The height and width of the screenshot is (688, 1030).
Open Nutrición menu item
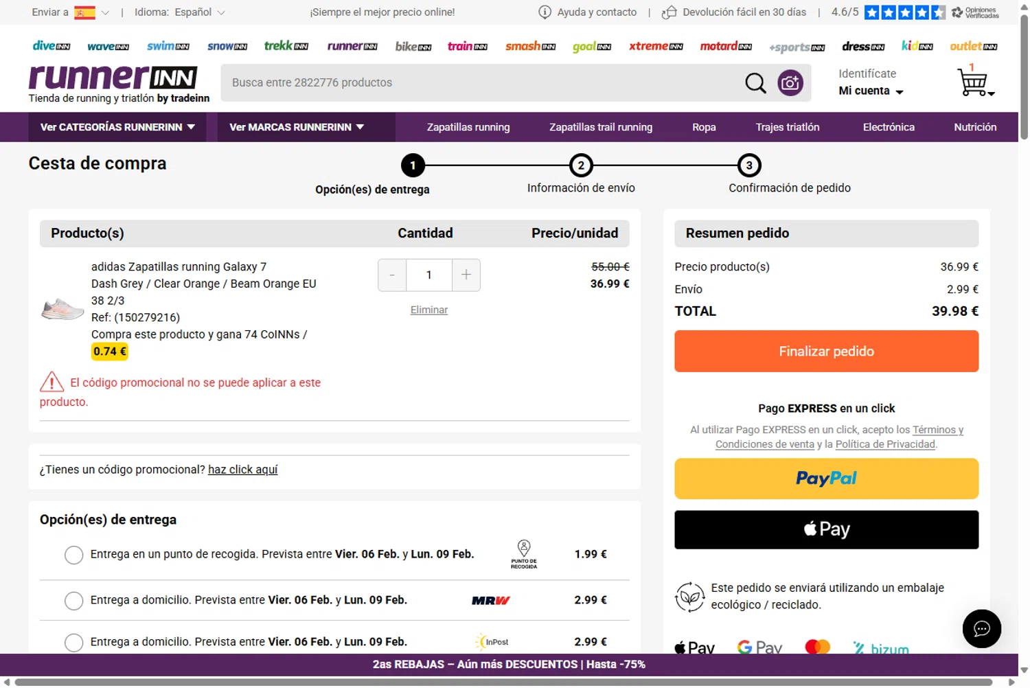(975, 127)
